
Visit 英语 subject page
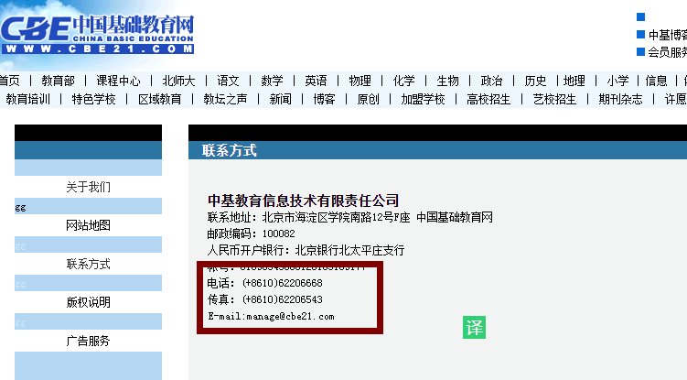pyautogui.click(x=316, y=81)
